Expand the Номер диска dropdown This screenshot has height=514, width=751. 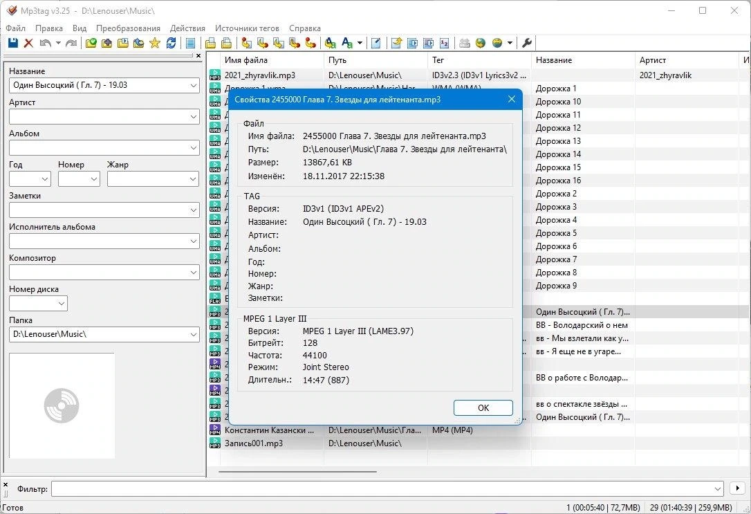pyautogui.click(x=62, y=303)
